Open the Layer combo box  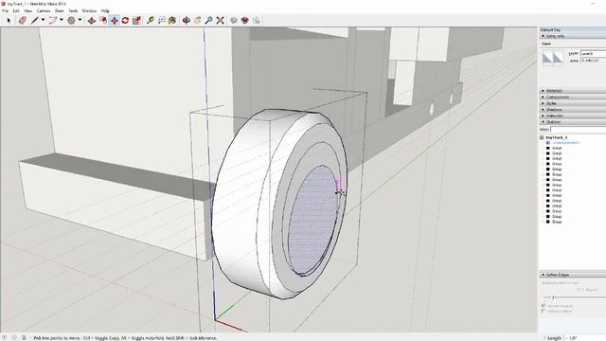point(593,53)
